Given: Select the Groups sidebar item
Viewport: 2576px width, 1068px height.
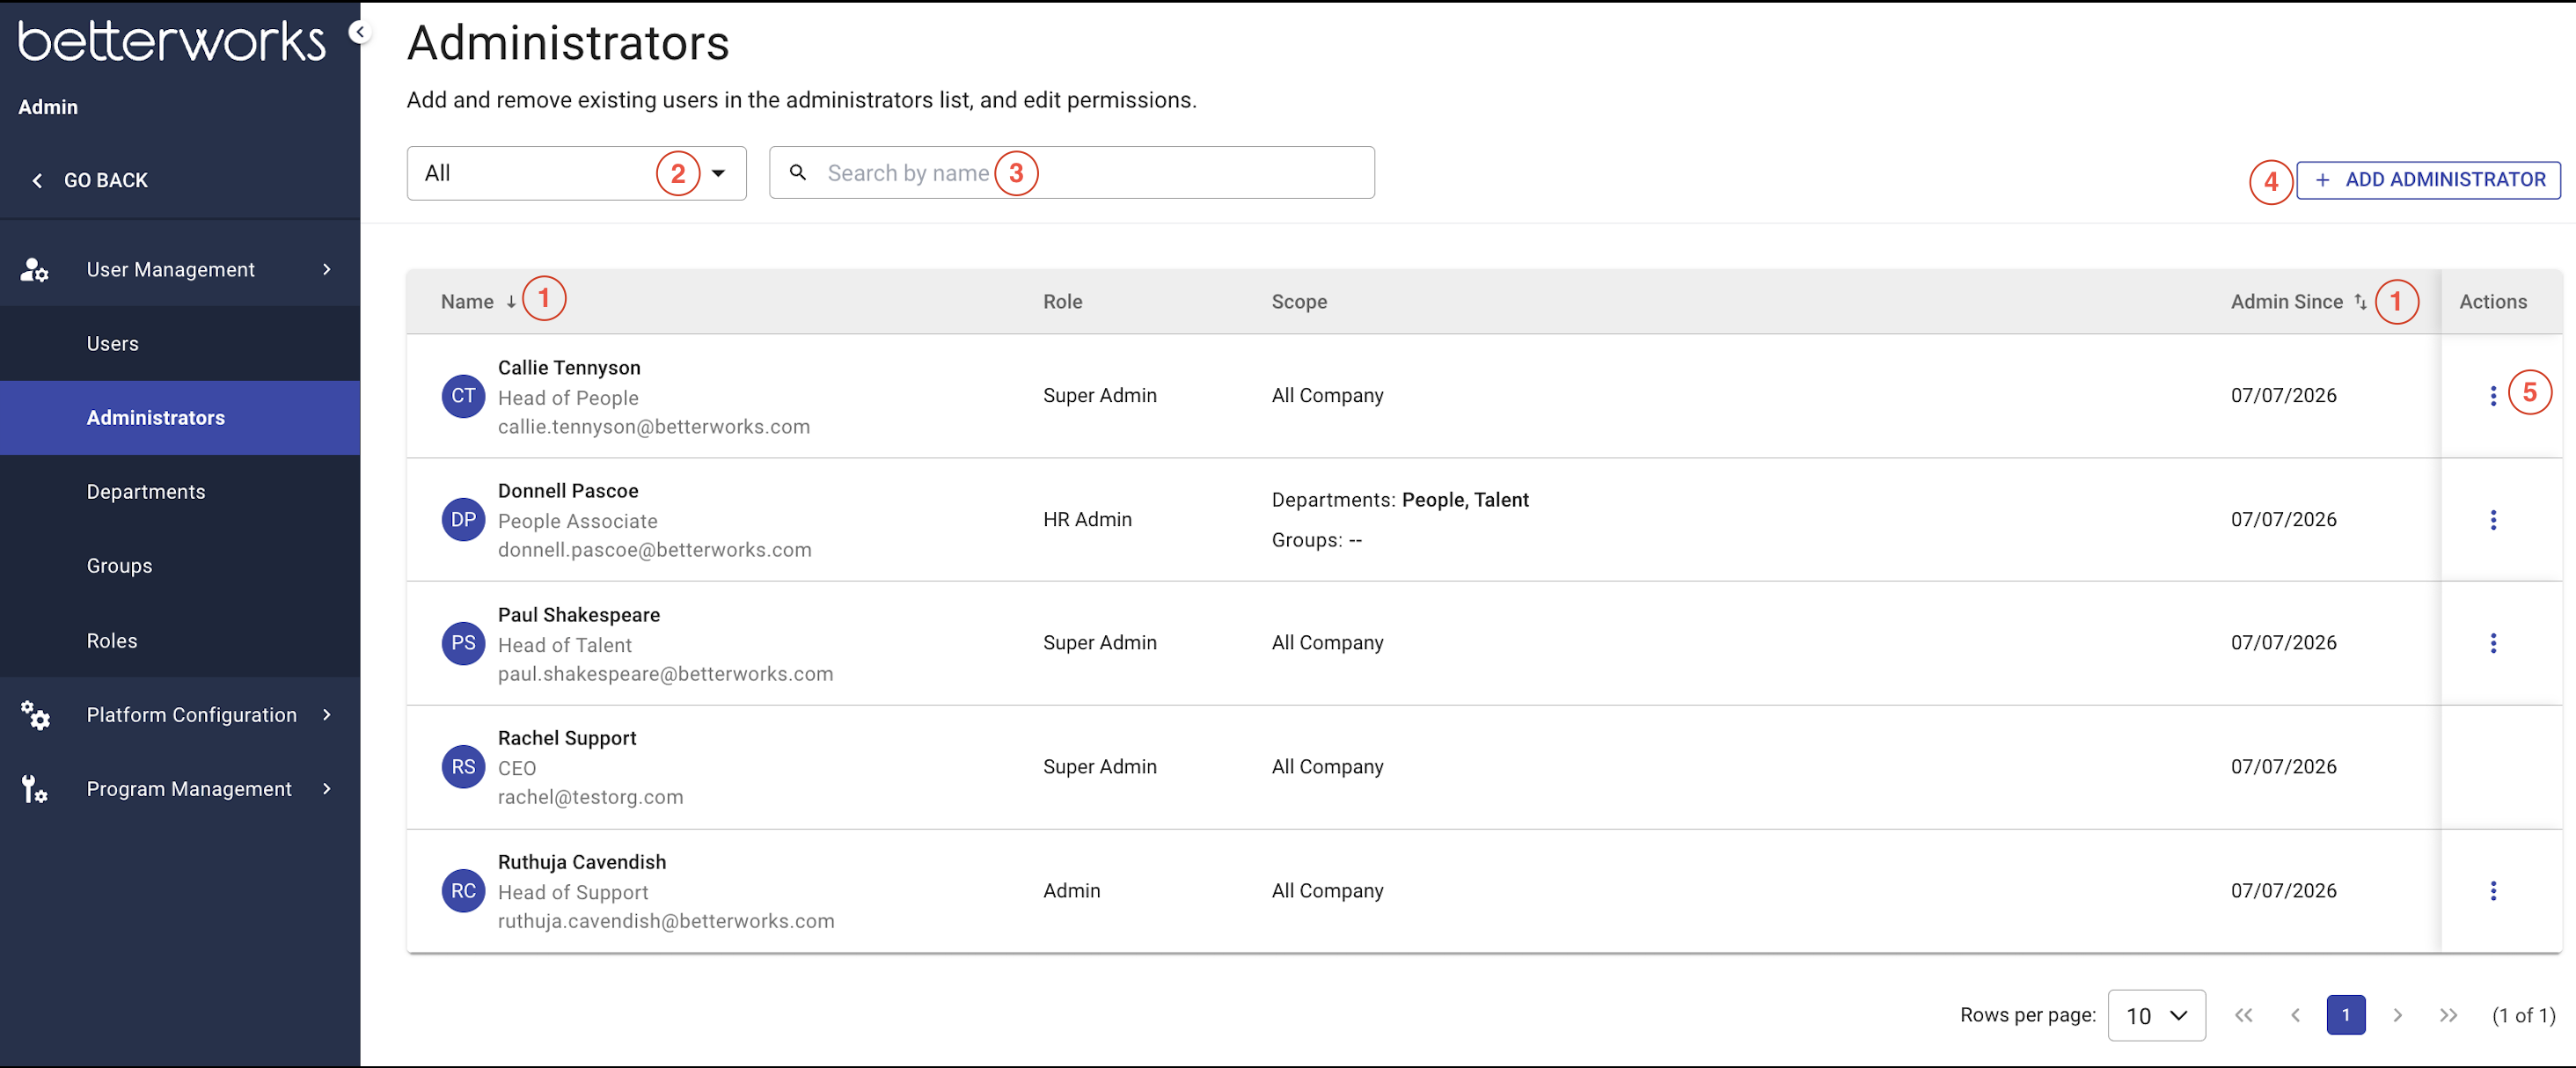Looking at the screenshot, I should [180, 566].
